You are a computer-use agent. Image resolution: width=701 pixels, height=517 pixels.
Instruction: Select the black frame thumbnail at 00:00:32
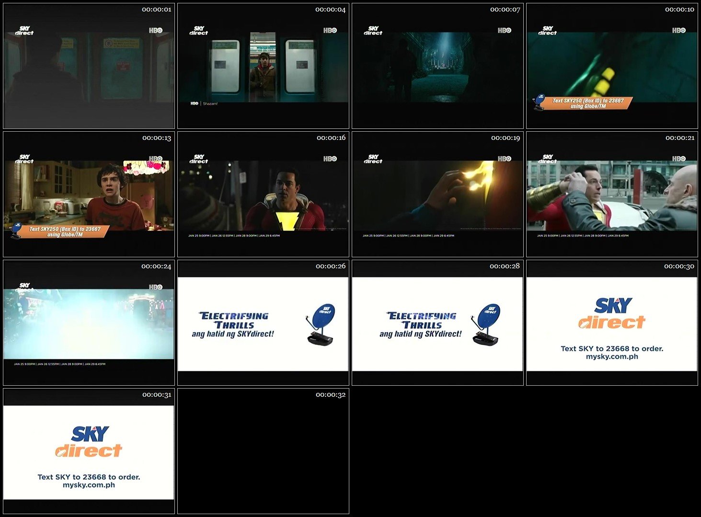[x=263, y=451]
